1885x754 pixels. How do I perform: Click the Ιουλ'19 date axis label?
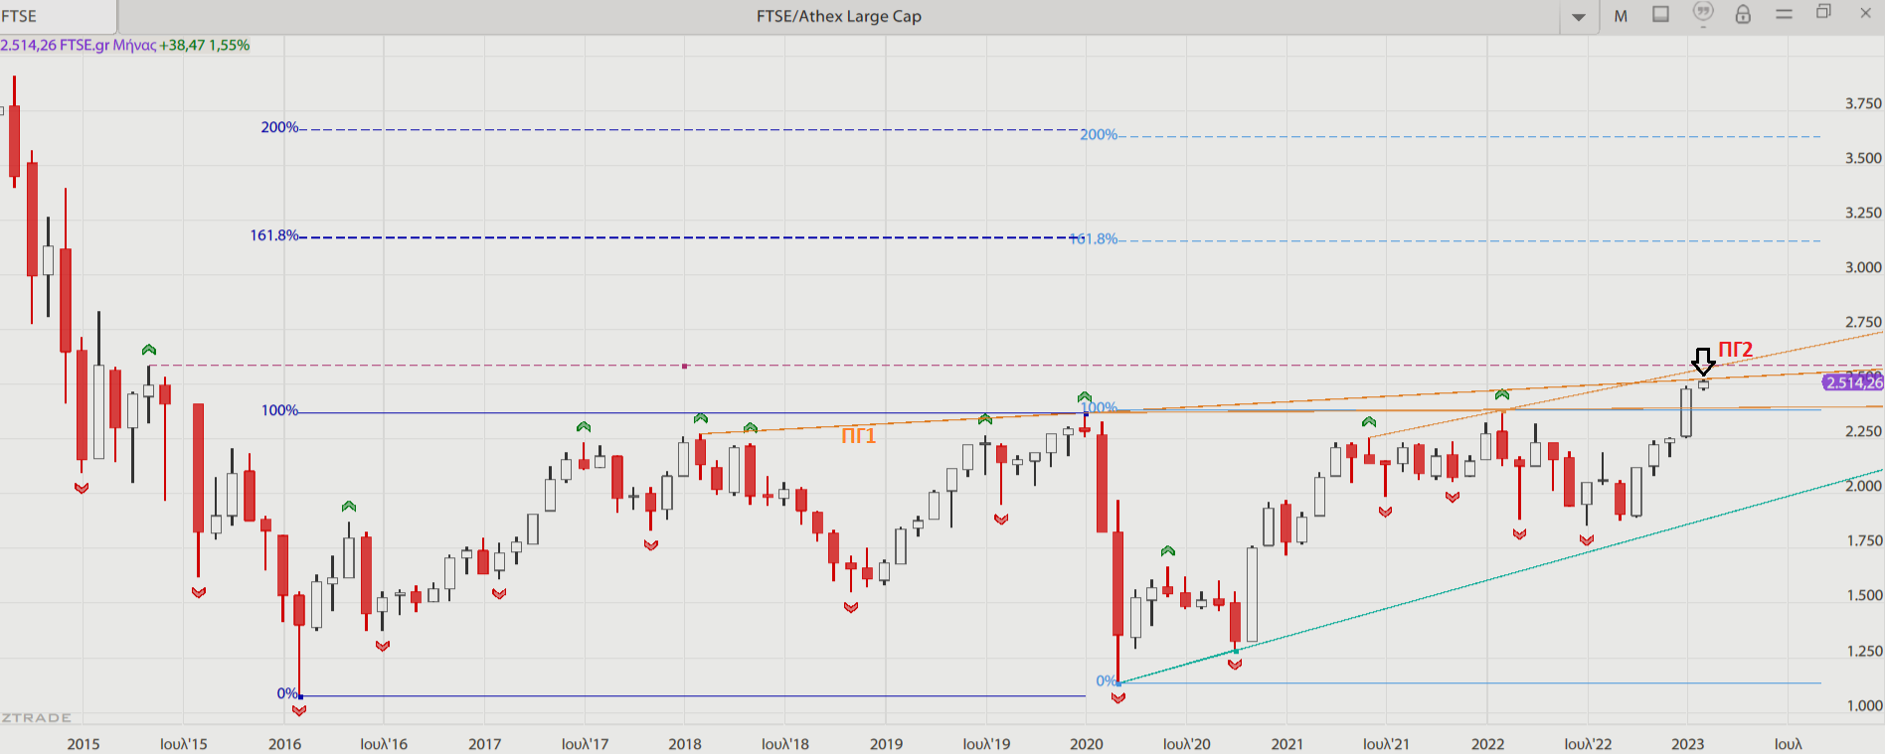[x=986, y=743]
